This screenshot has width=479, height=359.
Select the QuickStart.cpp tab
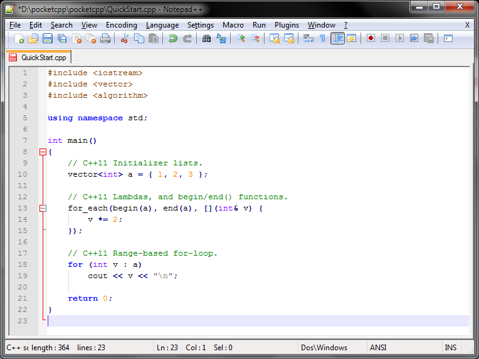[38, 58]
